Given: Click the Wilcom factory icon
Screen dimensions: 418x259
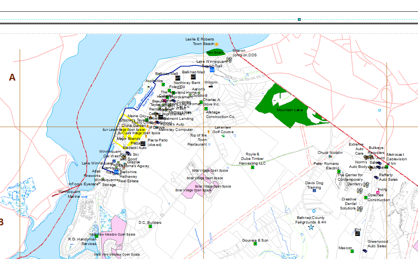Looking at the screenshot, I should 211,86.
